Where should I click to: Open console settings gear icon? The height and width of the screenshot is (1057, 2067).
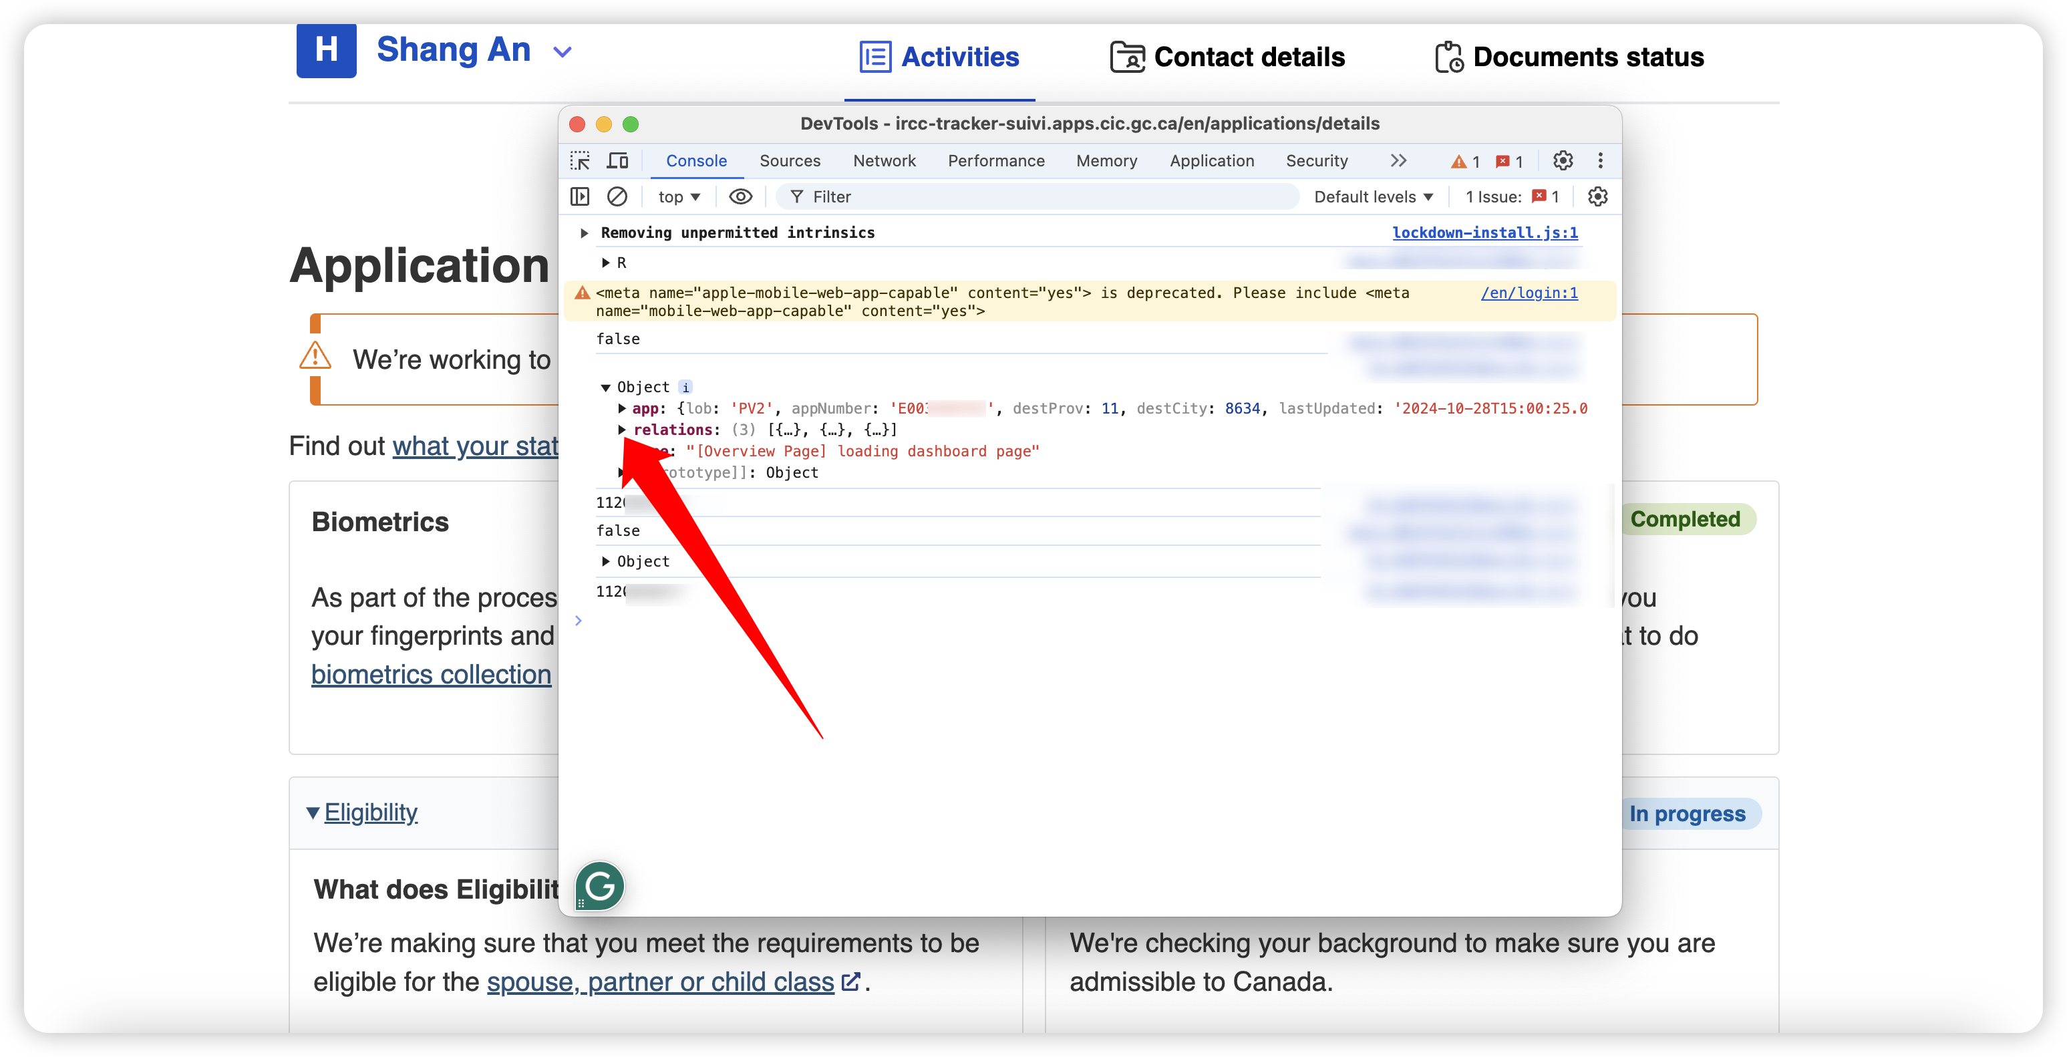pos(1597,196)
